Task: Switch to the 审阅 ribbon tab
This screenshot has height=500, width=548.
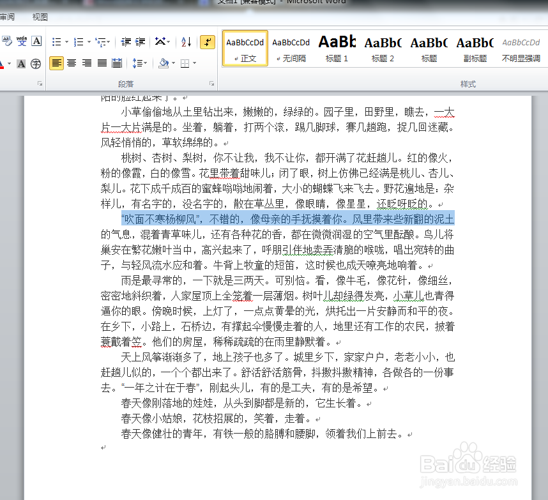Action: click(x=8, y=17)
